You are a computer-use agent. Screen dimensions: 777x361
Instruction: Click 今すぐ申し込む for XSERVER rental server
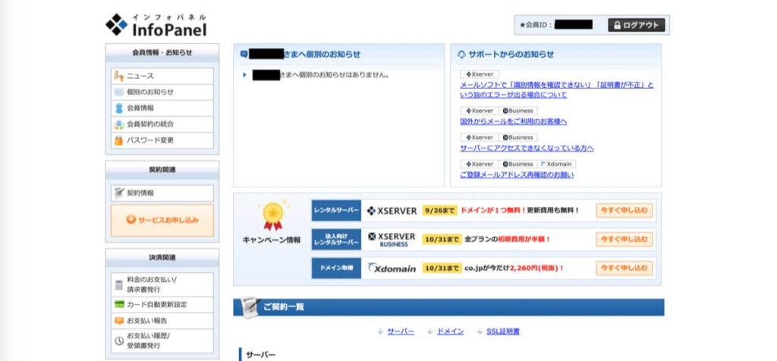point(624,211)
